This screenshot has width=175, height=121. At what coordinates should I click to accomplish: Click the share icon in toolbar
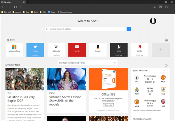pyautogui.click(x=166, y=7)
